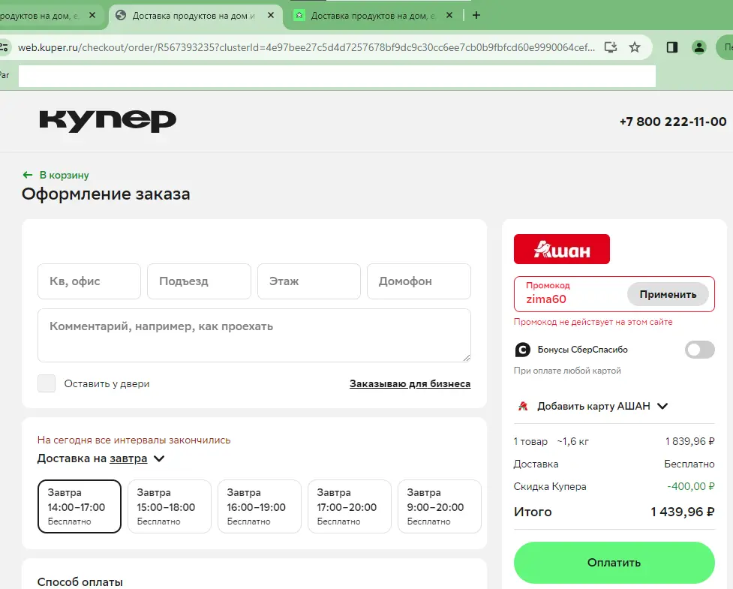
Task: Click the Итого 1 439,96 ₽ amount
Action: point(683,512)
